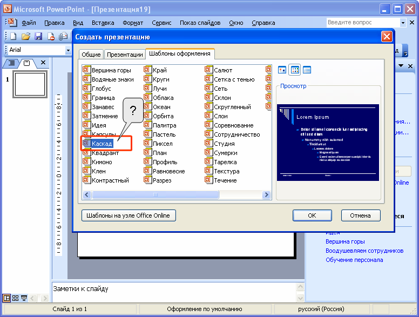Click the Шаблоны оформления tab
The height and width of the screenshot is (317, 419).
(180, 53)
